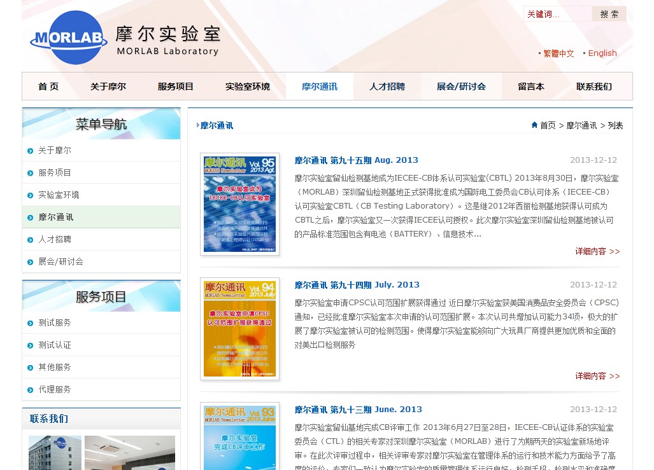Screen dimensions: 654x470
Task: Select 关于摩尔 in the sidebar menu
Action: pos(55,151)
